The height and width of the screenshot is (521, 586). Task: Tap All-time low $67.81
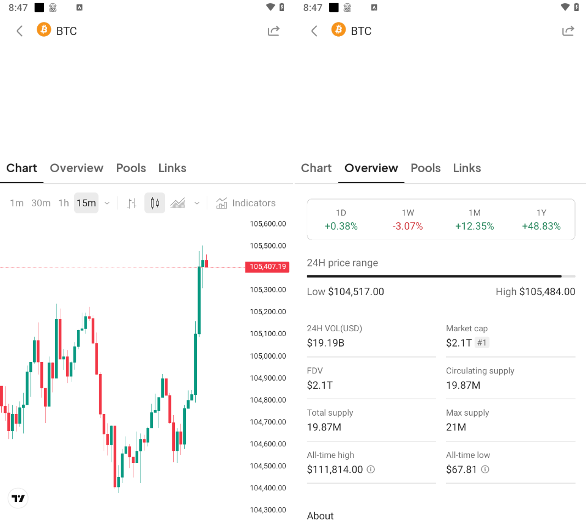(461, 469)
